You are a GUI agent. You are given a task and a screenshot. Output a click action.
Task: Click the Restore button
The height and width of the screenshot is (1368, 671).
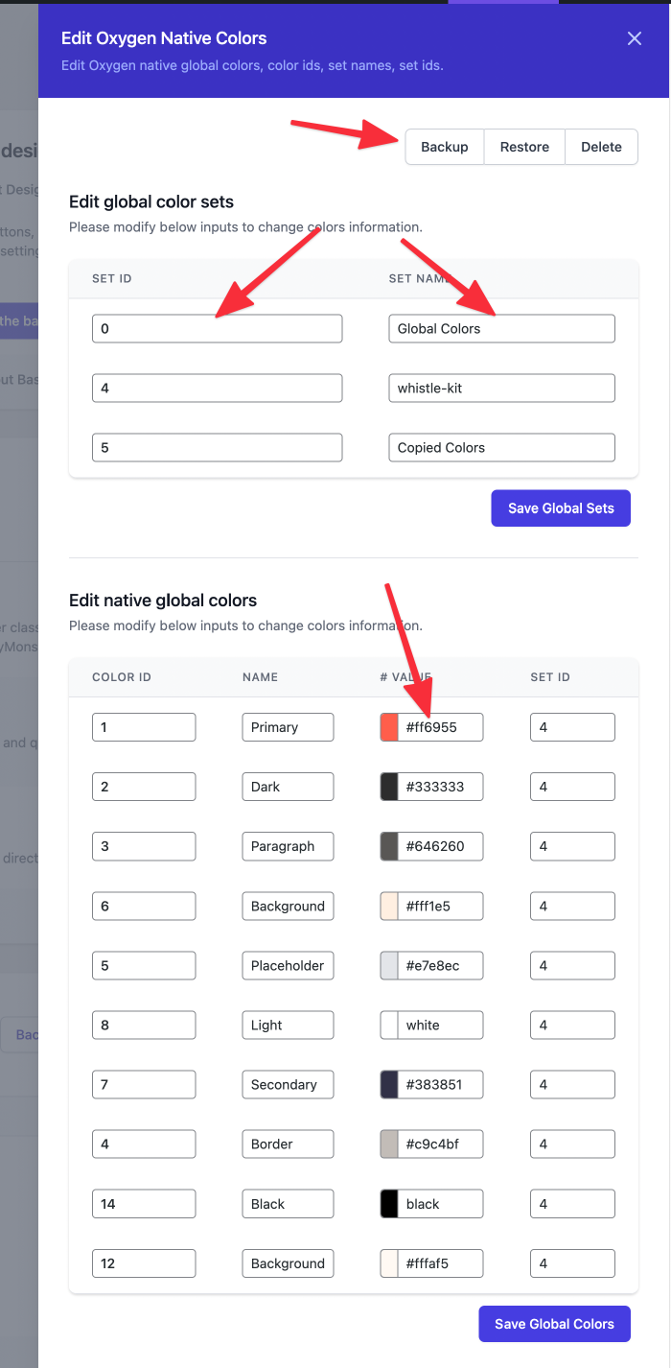(523, 147)
